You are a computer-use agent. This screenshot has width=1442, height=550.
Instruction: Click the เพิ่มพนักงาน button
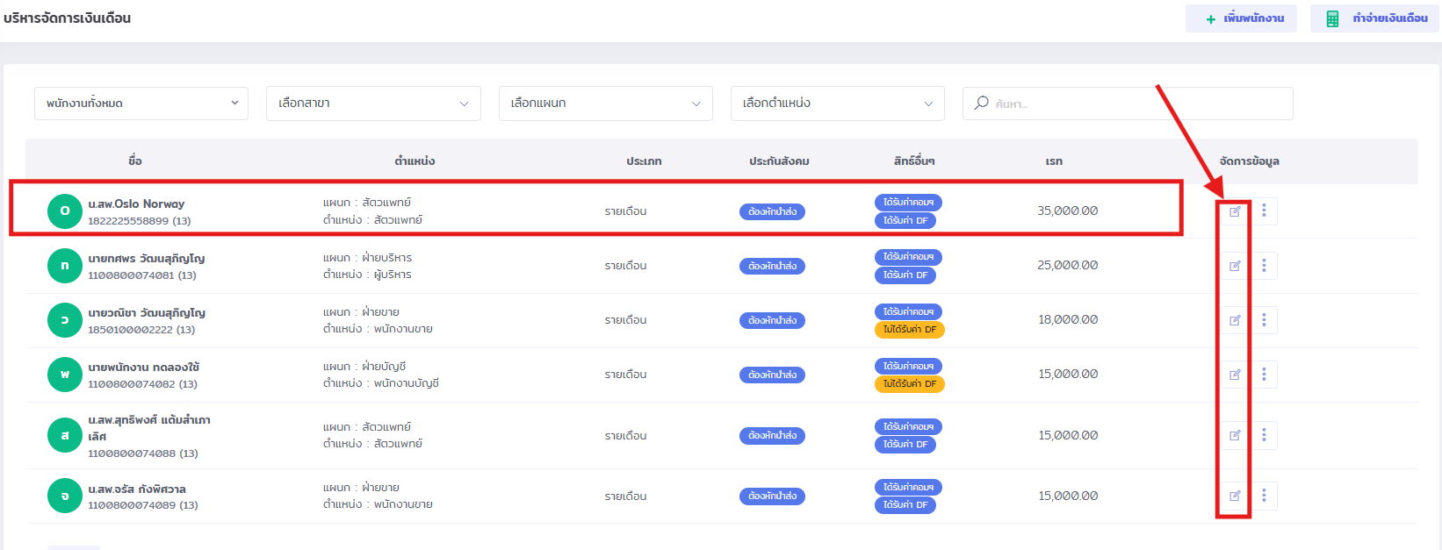point(1241,18)
